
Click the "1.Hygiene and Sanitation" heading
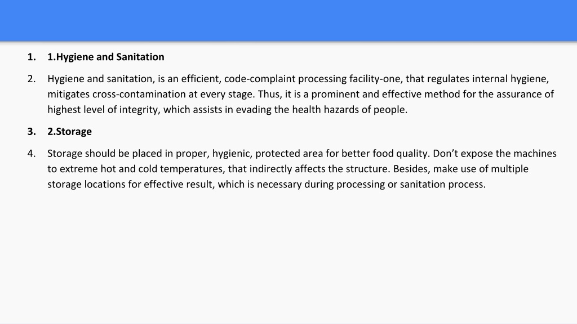click(x=105, y=57)
